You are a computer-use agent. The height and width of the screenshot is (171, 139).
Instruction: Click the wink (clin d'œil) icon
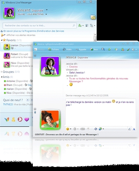tap(75, 129)
